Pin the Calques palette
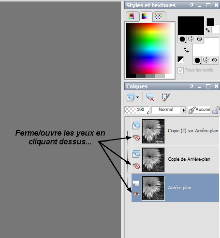 pyautogui.click(x=191, y=86)
